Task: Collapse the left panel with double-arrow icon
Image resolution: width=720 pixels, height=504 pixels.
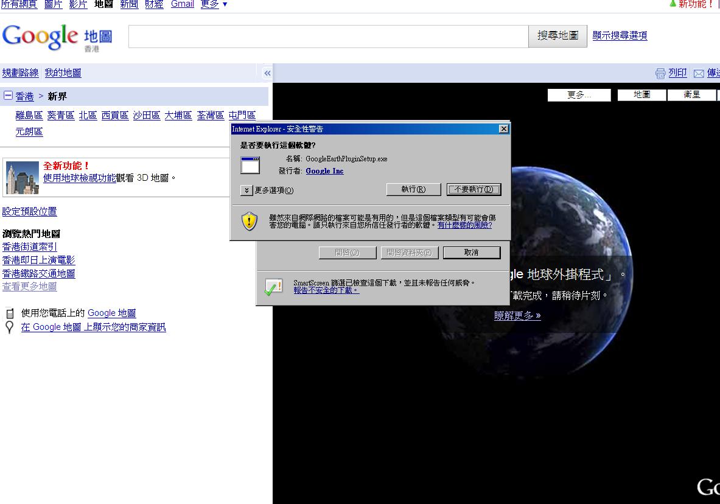Action: [x=267, y=73]
